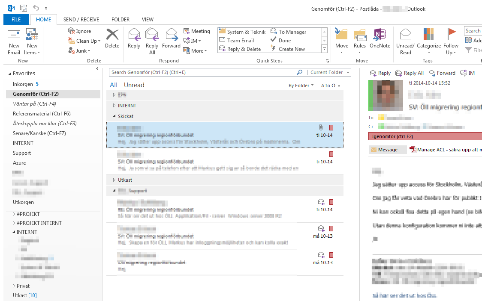Open OneNote from the Move group
Image resolution: width=482 pixels, height=301 pixels.
point(380,35)
